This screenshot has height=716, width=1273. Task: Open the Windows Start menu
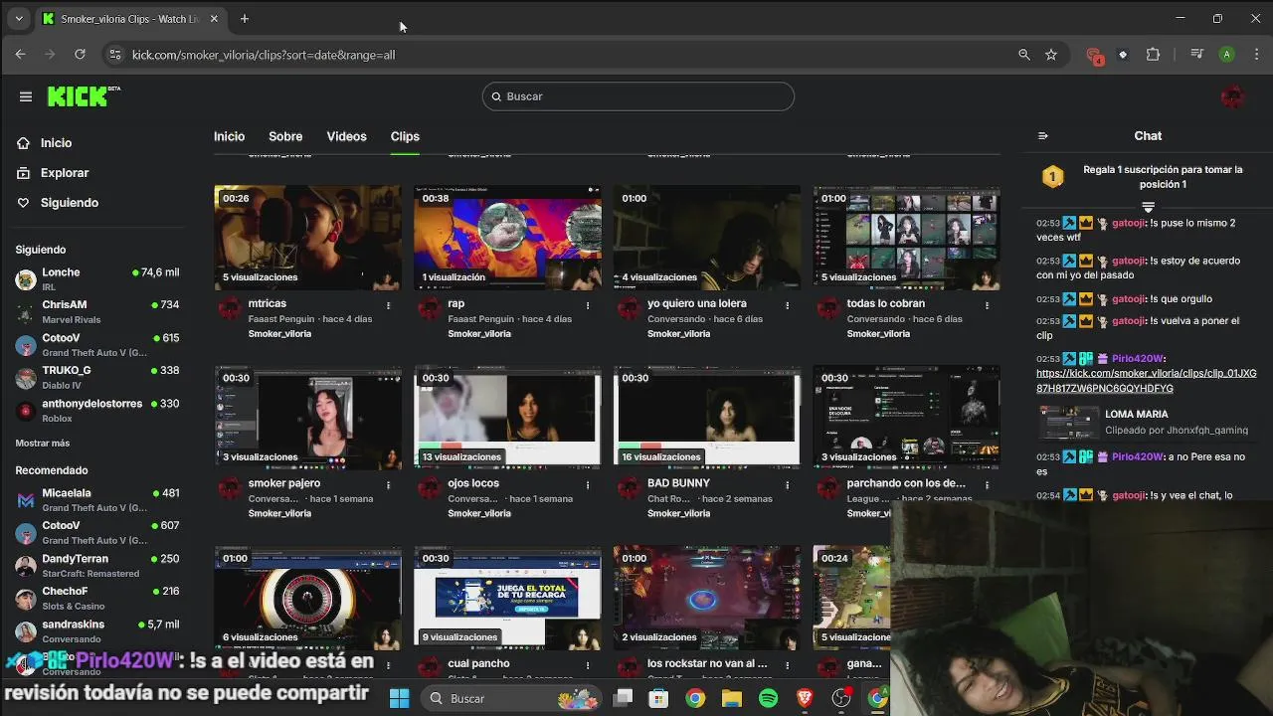[x=399, y=698]
